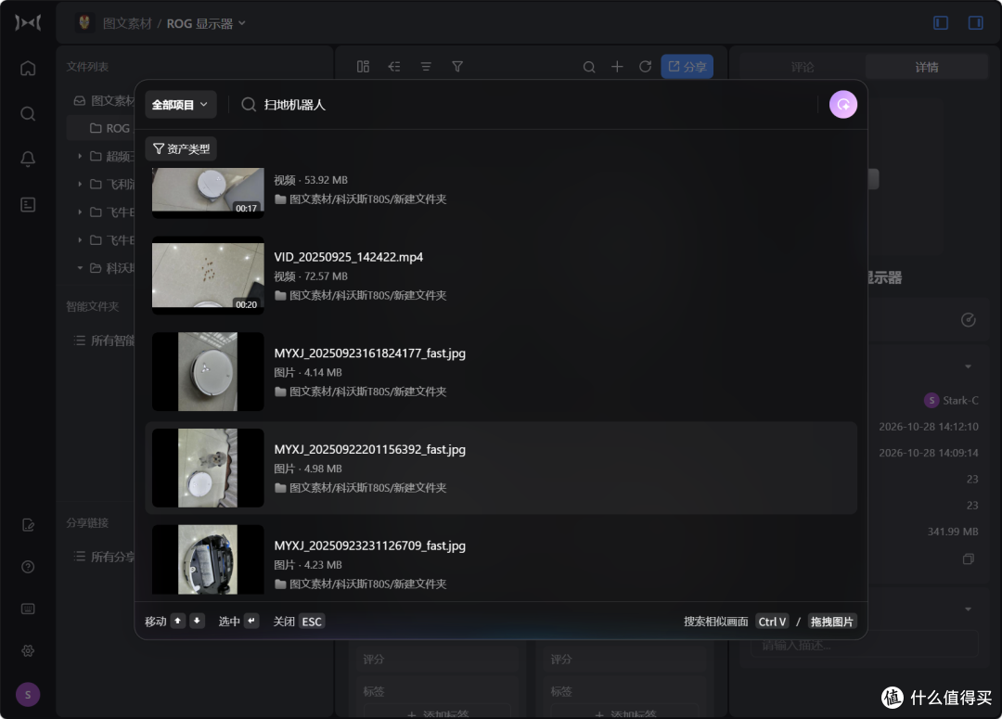Image resolution: width=1002 pixels, height=719 pixels.
Task: Open the 00:17 video thumbnail result
Action: [208, 192]
